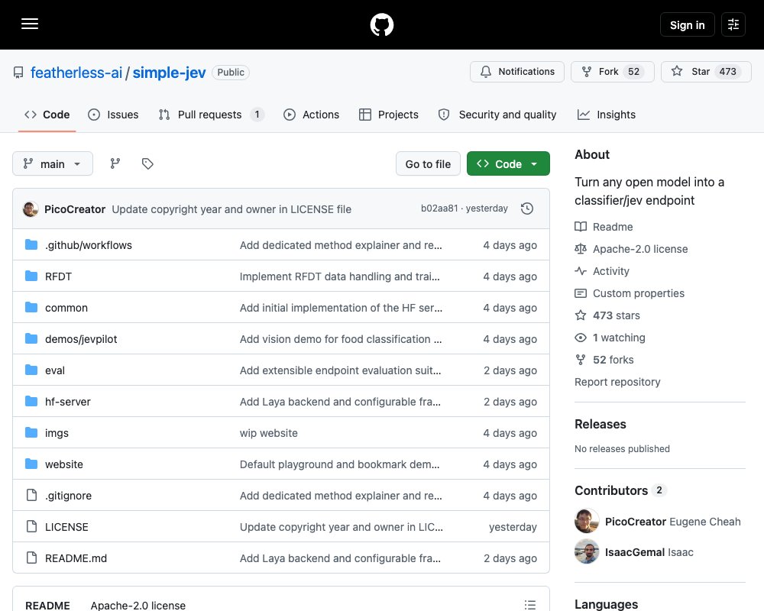Open Readme link in About section
This screenshot has height=611, width=764.
(x=604, y=227)
